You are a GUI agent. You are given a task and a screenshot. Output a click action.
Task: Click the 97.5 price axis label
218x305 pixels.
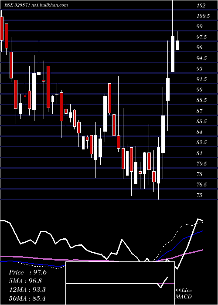[x=201, y=37]
